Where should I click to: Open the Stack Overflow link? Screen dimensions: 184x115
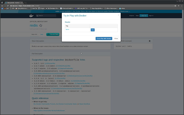tap(85, 104)
